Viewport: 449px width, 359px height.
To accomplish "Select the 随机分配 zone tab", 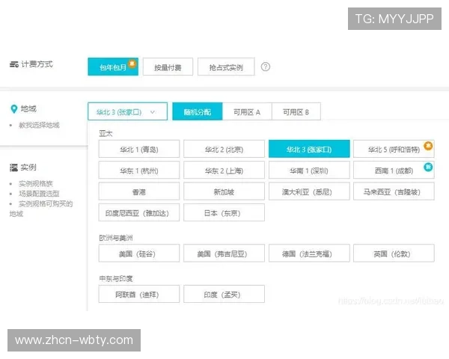I will pos(197,111).
